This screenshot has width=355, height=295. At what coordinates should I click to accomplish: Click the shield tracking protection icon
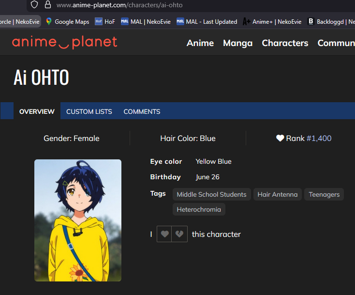34,4
